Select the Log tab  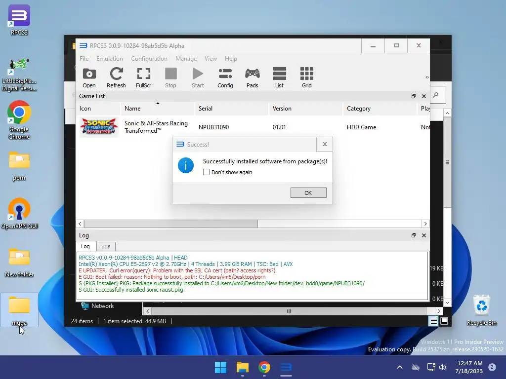coord(85,246)
